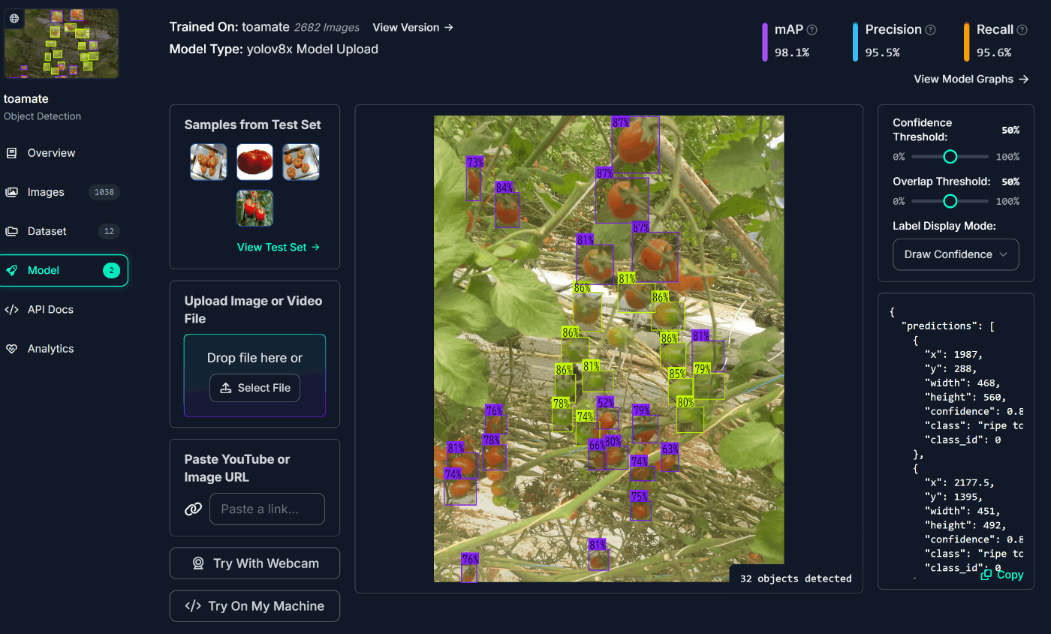This screenshot has height=634, width=1051.
Task: Adjust the Confidence Threshold slider handle
Action: pos(950,157)
